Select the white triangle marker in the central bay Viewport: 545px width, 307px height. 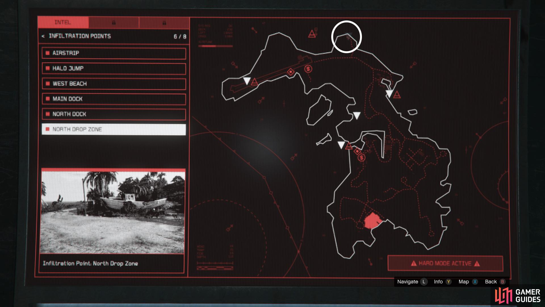[x=357, y=115]
